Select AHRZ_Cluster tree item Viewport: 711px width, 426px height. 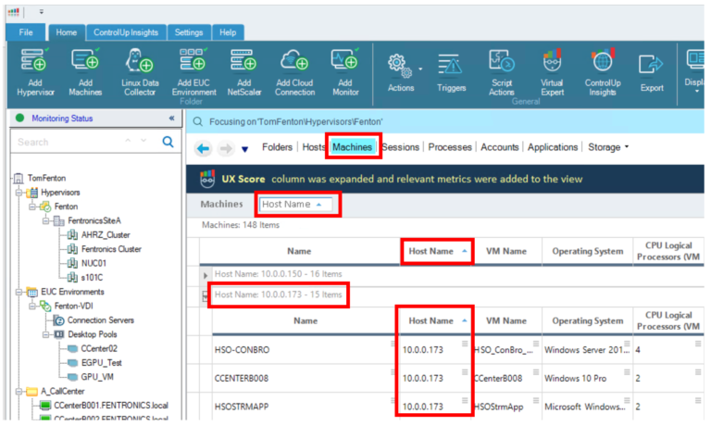[106, 235]
